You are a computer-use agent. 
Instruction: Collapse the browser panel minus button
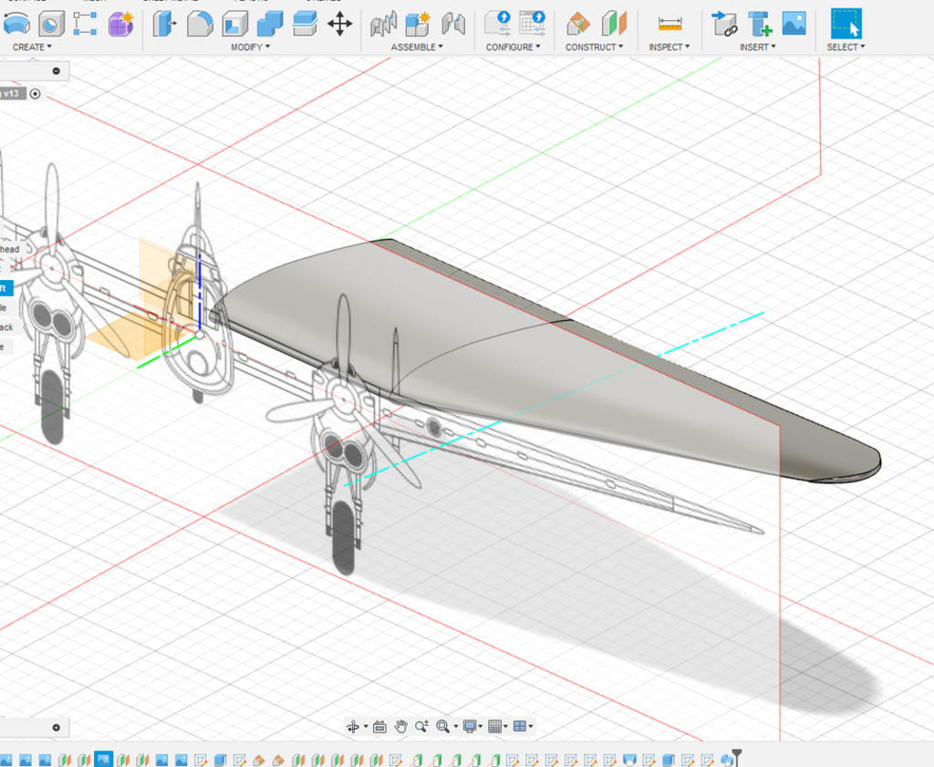pos(56,71)
